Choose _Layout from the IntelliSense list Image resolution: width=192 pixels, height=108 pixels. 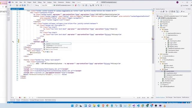(57, 44)
